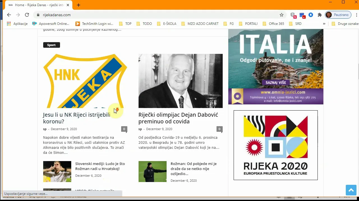
Task: Click author sp under Dabović article
Action: point(140,129)
